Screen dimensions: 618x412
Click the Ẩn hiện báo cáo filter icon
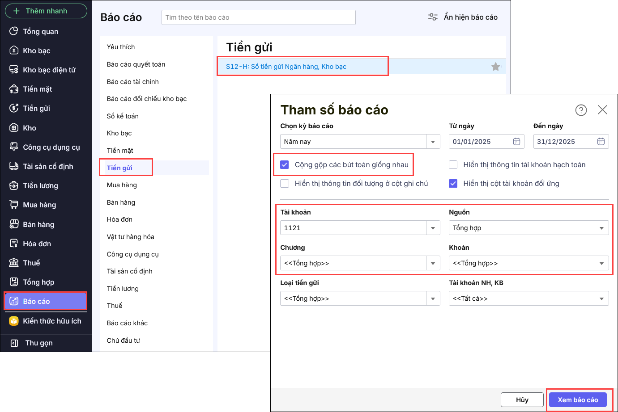(x=433, y=17)
